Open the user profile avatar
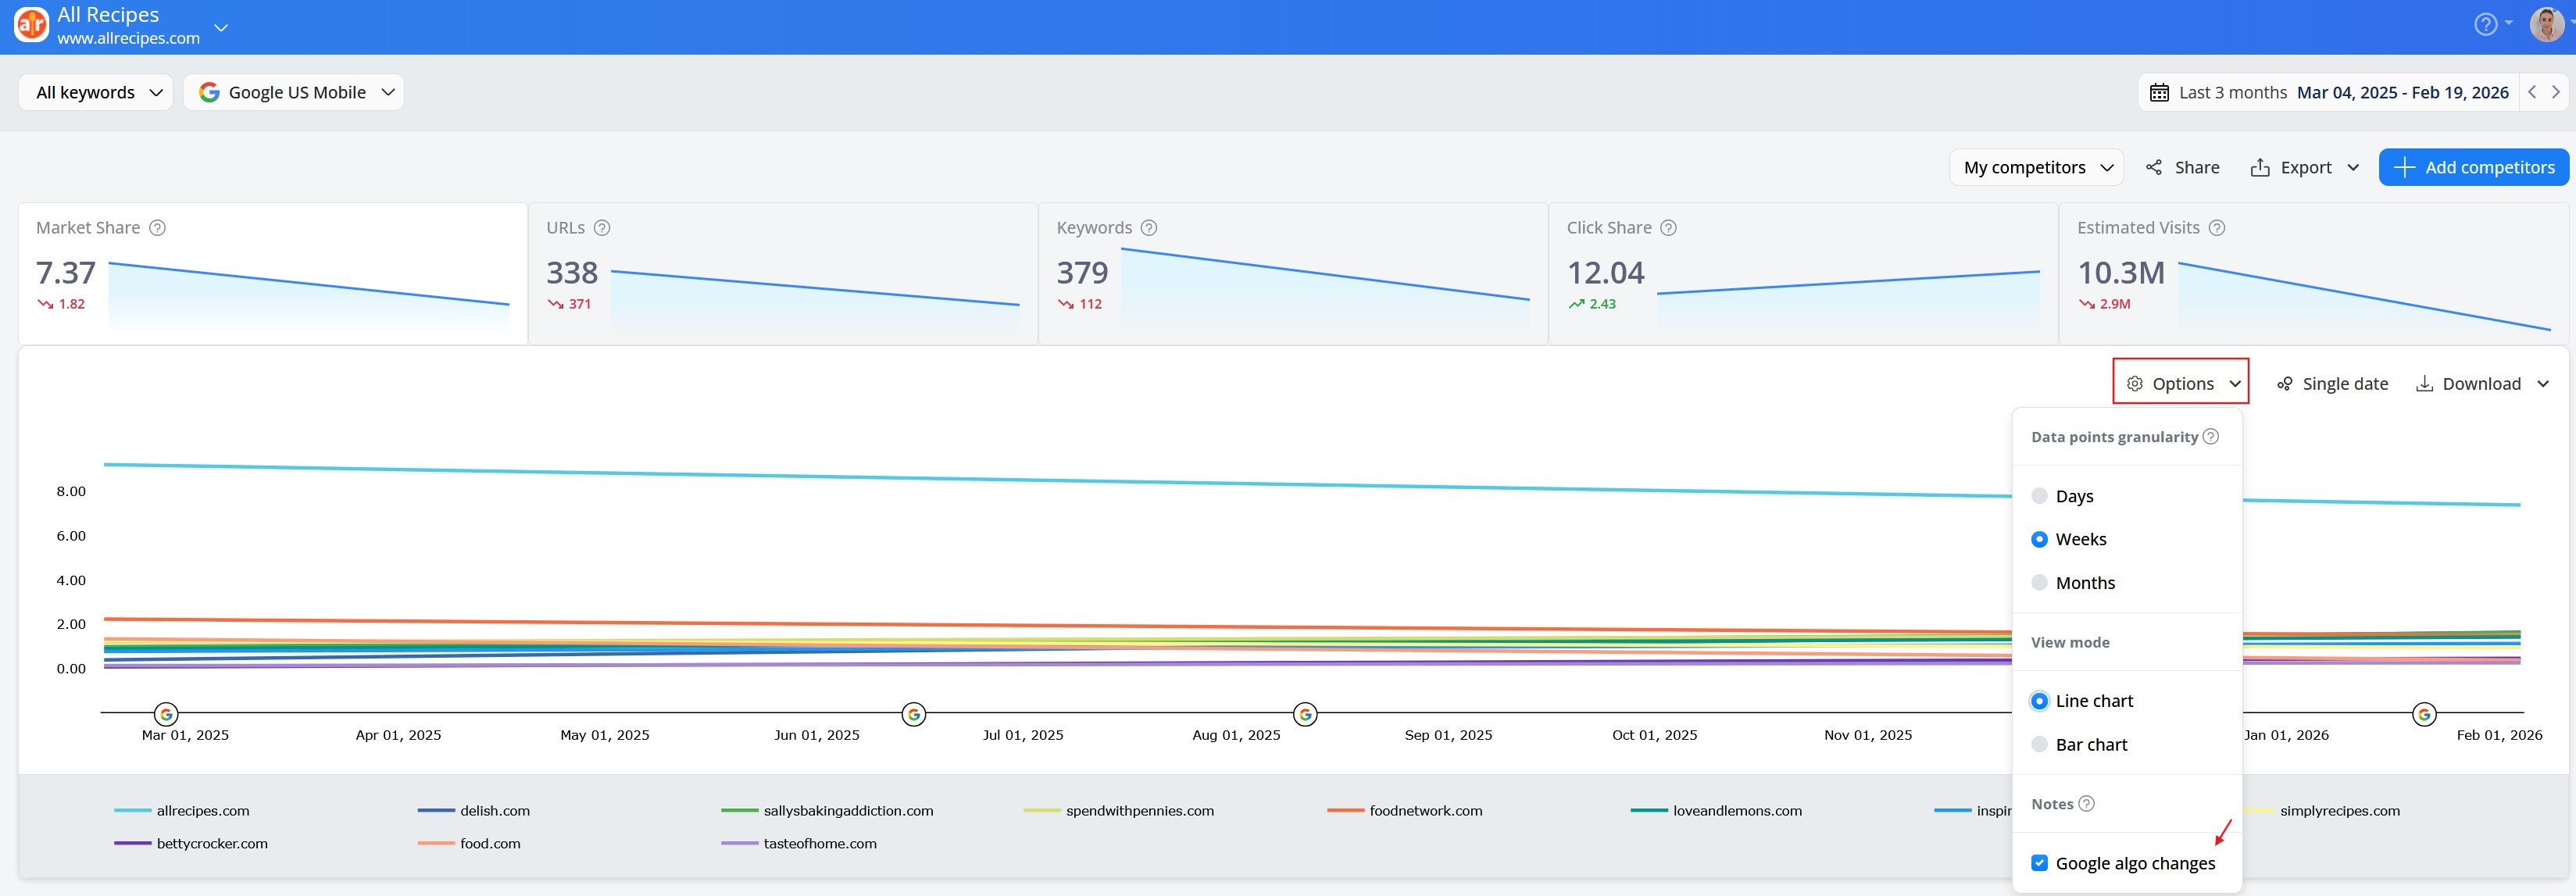This screenshot has height=896, width=2576. pyautogui.click(x=2546, y=24)
